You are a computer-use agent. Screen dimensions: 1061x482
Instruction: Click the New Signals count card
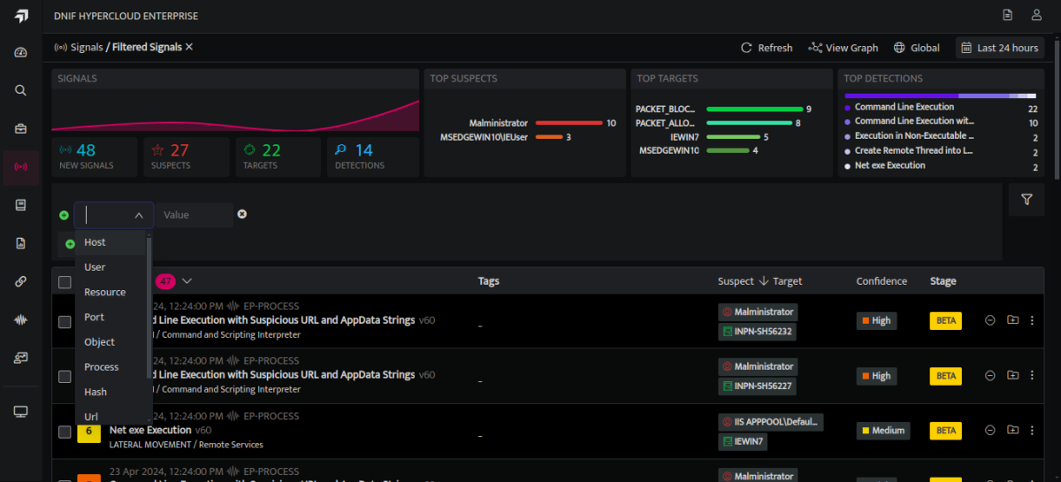pos(95,157)
